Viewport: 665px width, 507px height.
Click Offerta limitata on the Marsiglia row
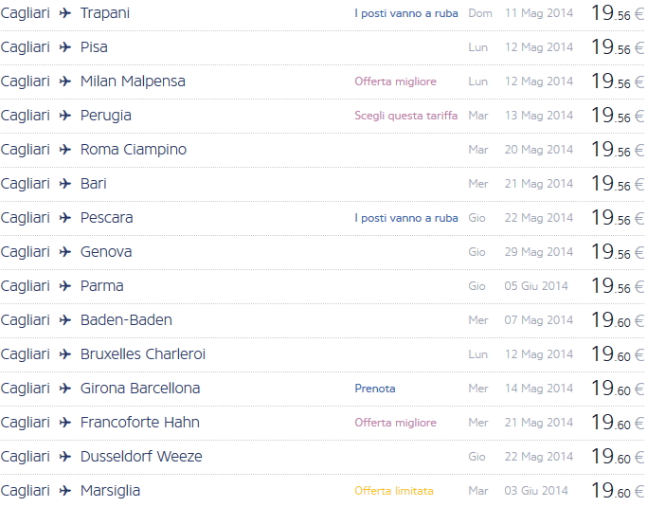click(x=393, y=491)
